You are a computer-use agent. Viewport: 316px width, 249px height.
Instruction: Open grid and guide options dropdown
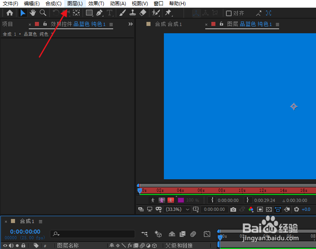pyautogui.click(x=196, y=210)
